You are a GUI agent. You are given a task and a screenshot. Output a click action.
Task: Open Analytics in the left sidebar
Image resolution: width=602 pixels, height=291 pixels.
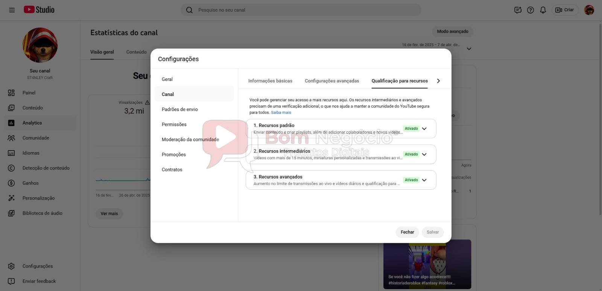point(32,123)
